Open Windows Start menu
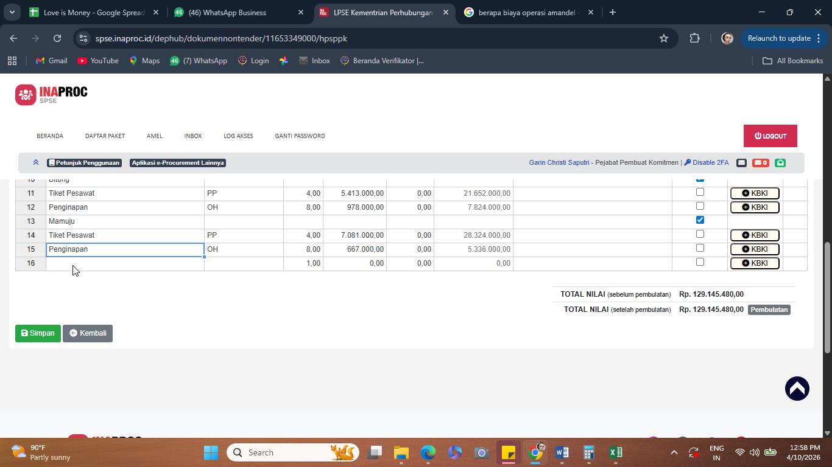 click(211, 452)
